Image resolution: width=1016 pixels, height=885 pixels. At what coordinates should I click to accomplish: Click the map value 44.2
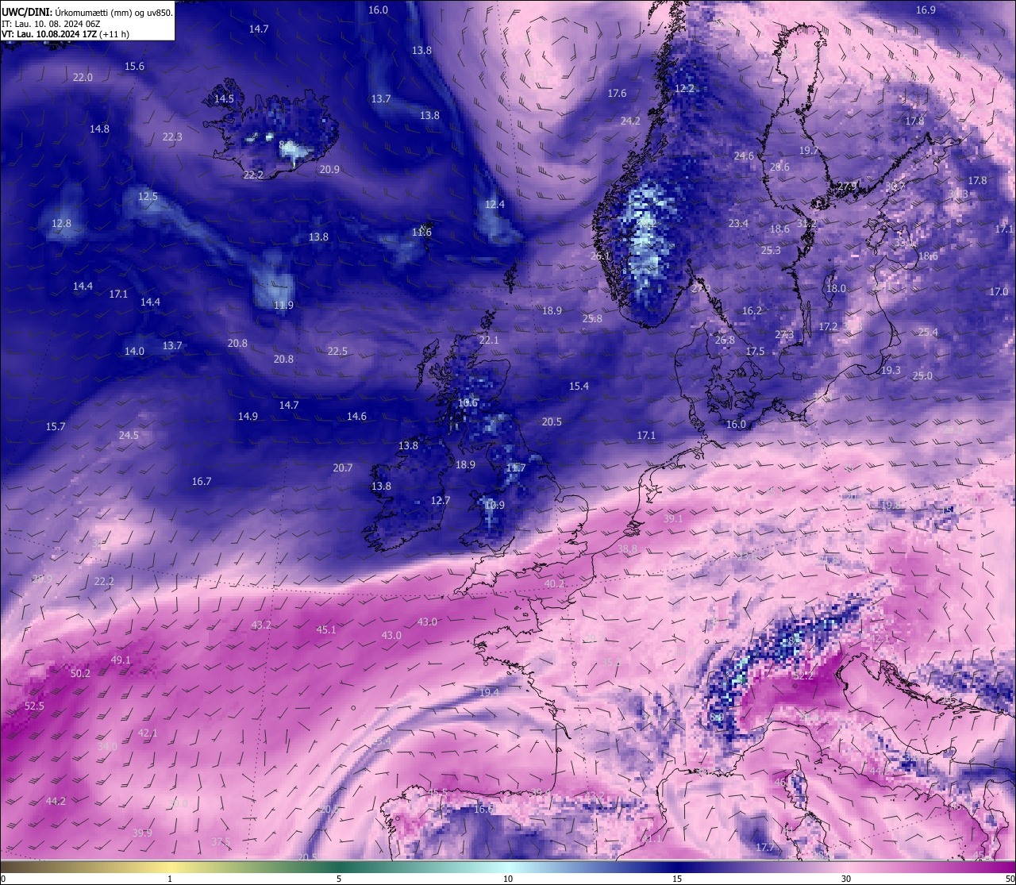[56, 802]
